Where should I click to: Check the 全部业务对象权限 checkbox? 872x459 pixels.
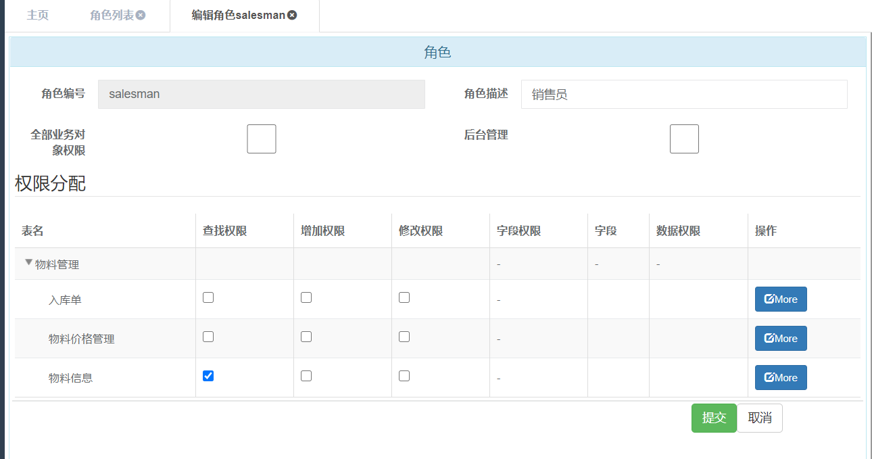(262, 139)
